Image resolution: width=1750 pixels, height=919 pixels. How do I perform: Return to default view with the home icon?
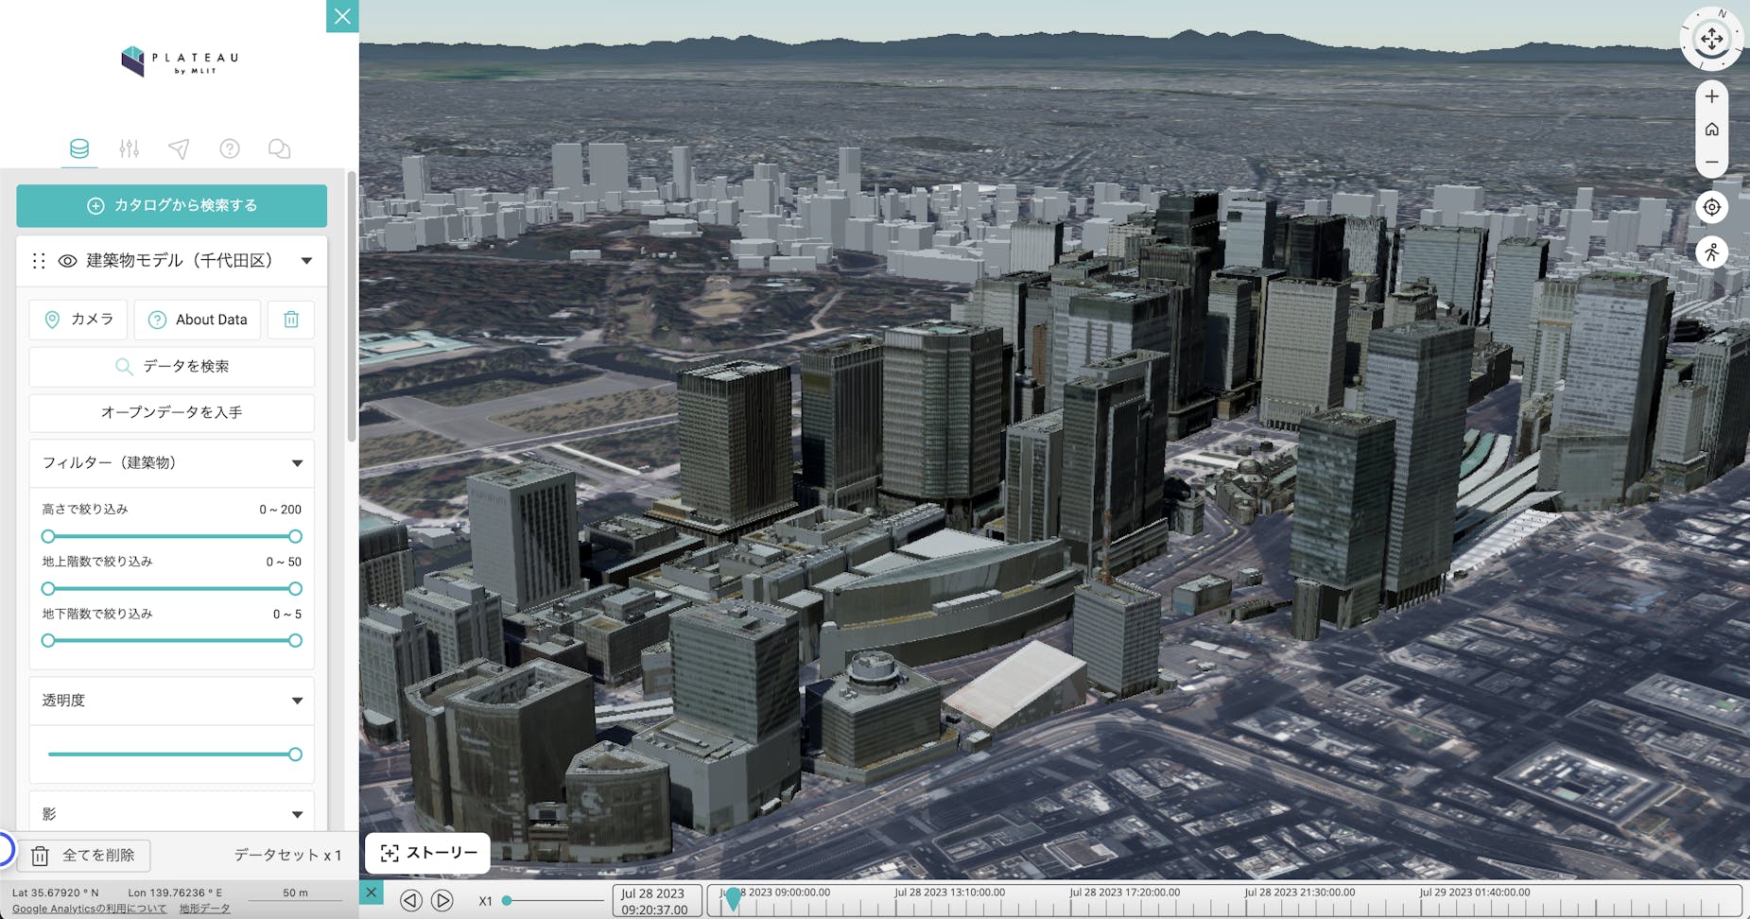click(1711, 129)
